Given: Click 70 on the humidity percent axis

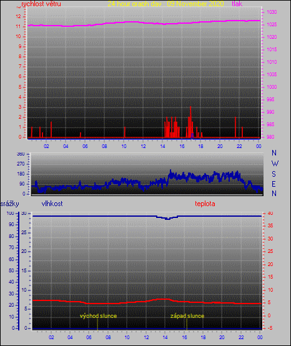Looking at the screenshot, I should [x=11, y=247].
